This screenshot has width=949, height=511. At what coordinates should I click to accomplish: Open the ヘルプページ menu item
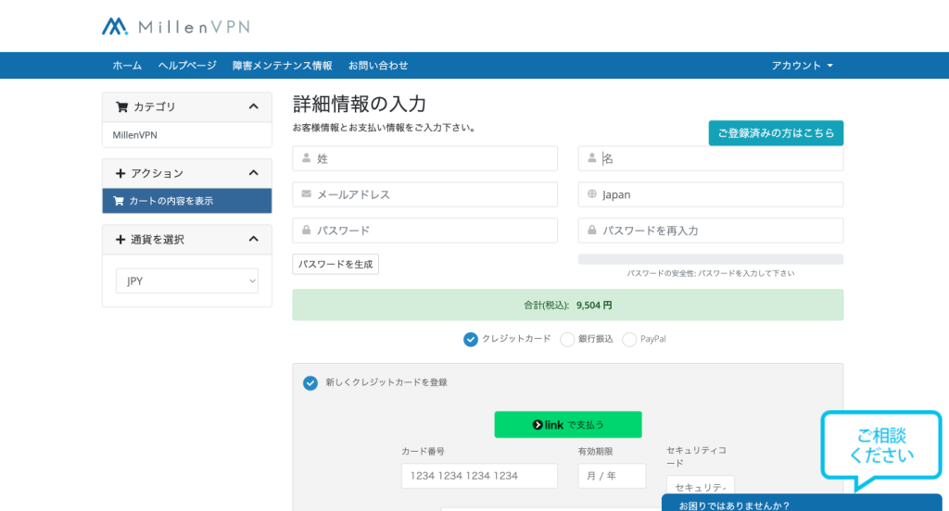[x=187, y=66]
